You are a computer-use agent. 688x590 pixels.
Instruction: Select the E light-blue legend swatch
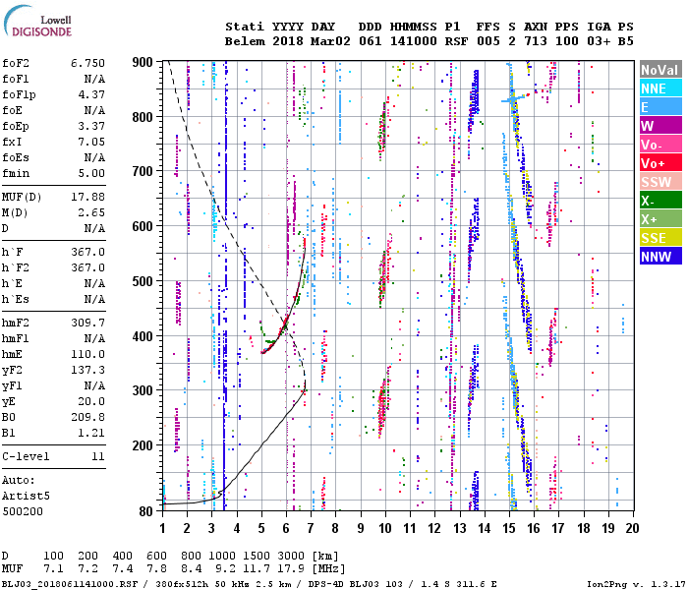tap(660, 107)
